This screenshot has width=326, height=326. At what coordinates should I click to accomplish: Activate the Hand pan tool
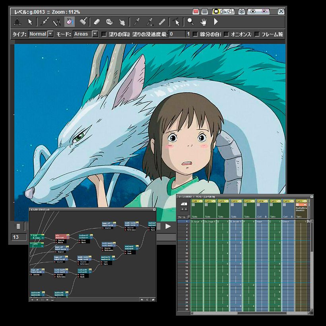coord(203,21)
